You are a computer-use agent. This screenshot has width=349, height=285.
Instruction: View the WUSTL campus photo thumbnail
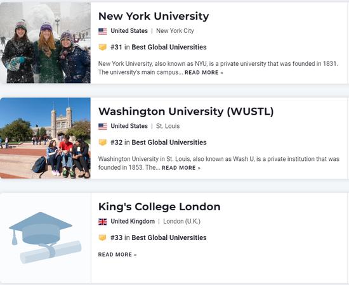click(x=45, y=138)
